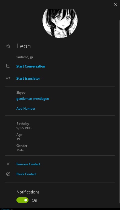This screenshot has height=210, width=120.
Task: Click the translator language icon
Action: [x=8, y=78]
